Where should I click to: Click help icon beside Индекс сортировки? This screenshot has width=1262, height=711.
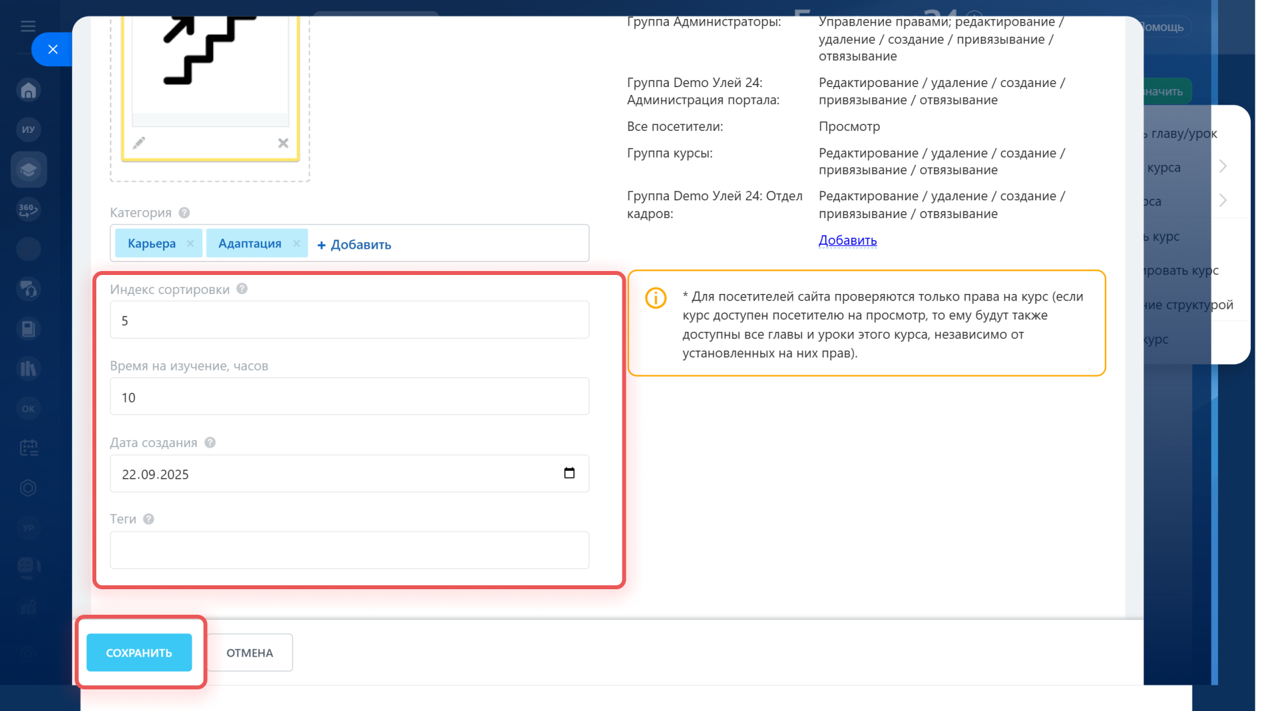(x=242, y=289)
